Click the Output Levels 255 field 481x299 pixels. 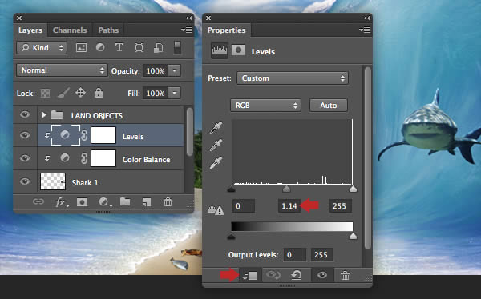click(322, 254)
